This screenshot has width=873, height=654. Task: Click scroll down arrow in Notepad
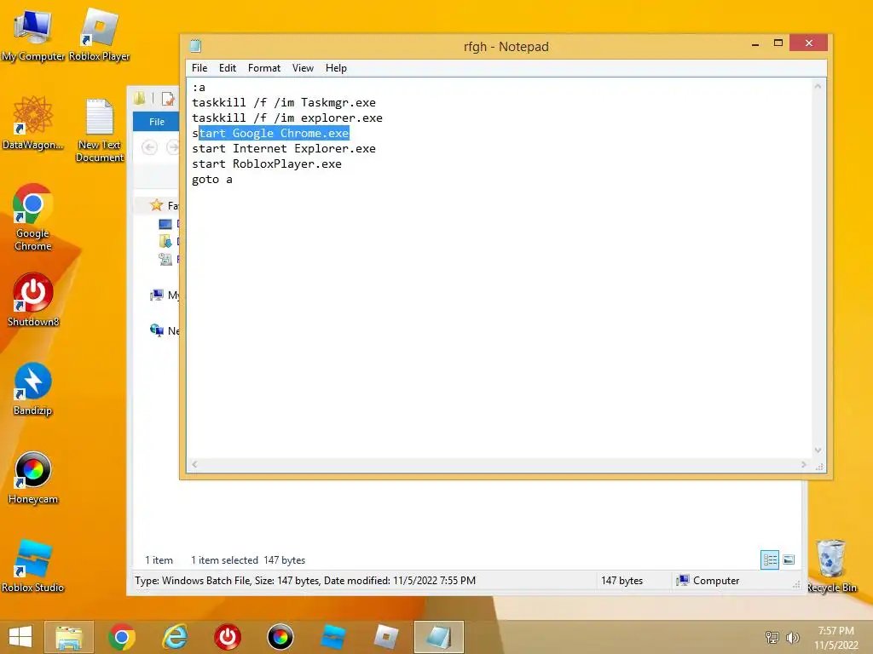[x=818, y=450]
